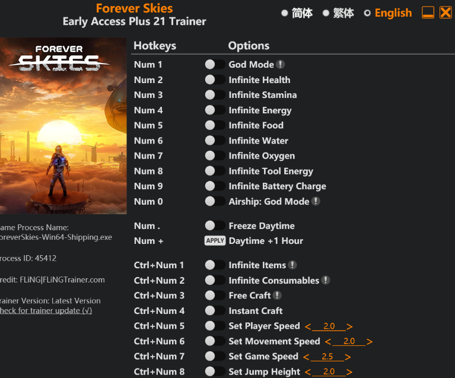Minimize the trainer window

[428, 13]
